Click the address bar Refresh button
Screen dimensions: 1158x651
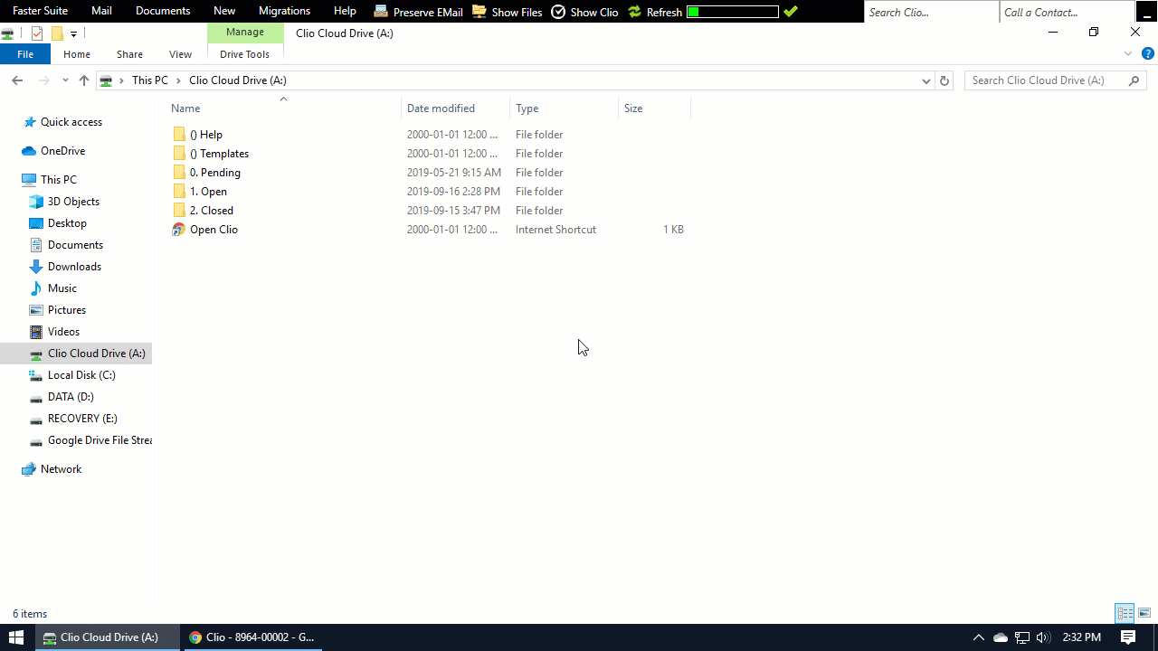pos(944,80)
